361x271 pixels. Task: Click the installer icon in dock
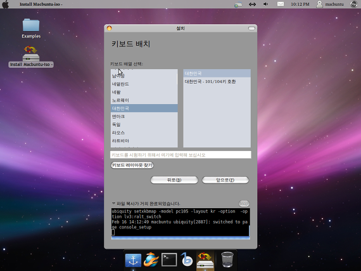[205, 261]
